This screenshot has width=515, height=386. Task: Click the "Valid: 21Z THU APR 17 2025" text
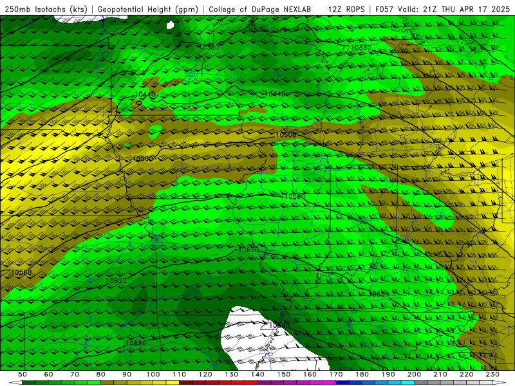point(454,9)
